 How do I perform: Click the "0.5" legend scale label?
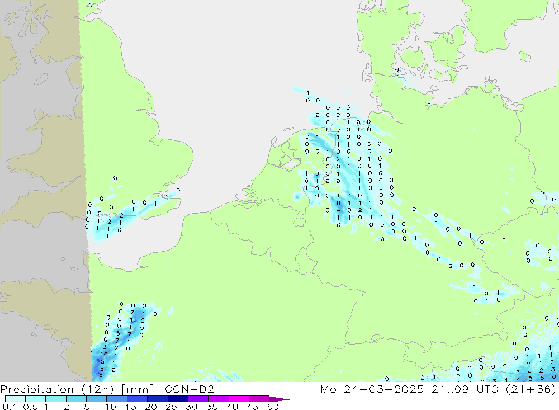coord(30,407)
